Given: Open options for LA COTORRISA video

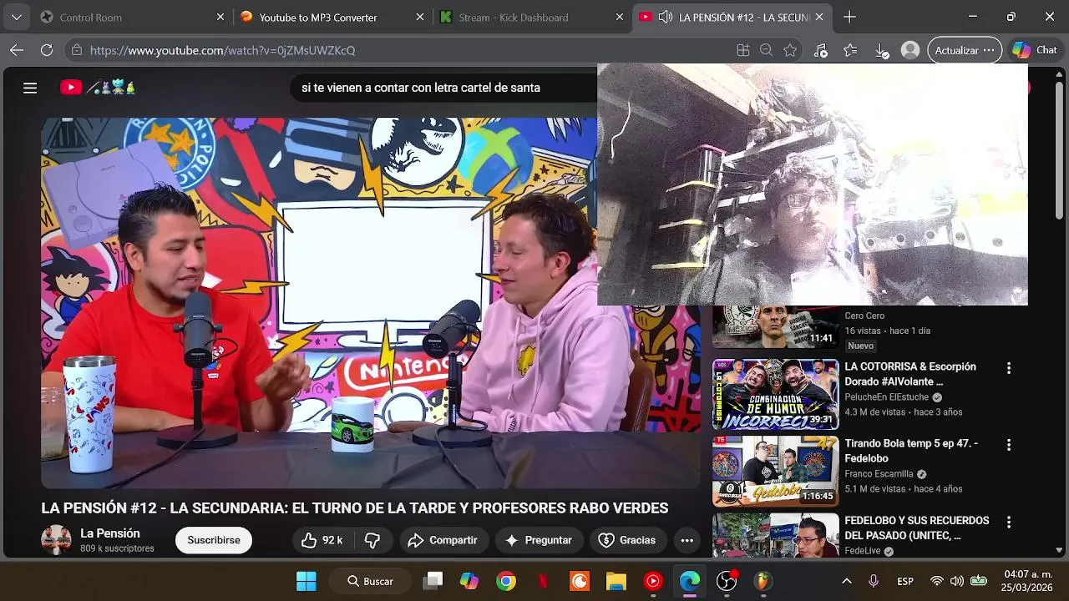Looking at the screenshot, I should pyautogui.click(x=1008, y=368).
